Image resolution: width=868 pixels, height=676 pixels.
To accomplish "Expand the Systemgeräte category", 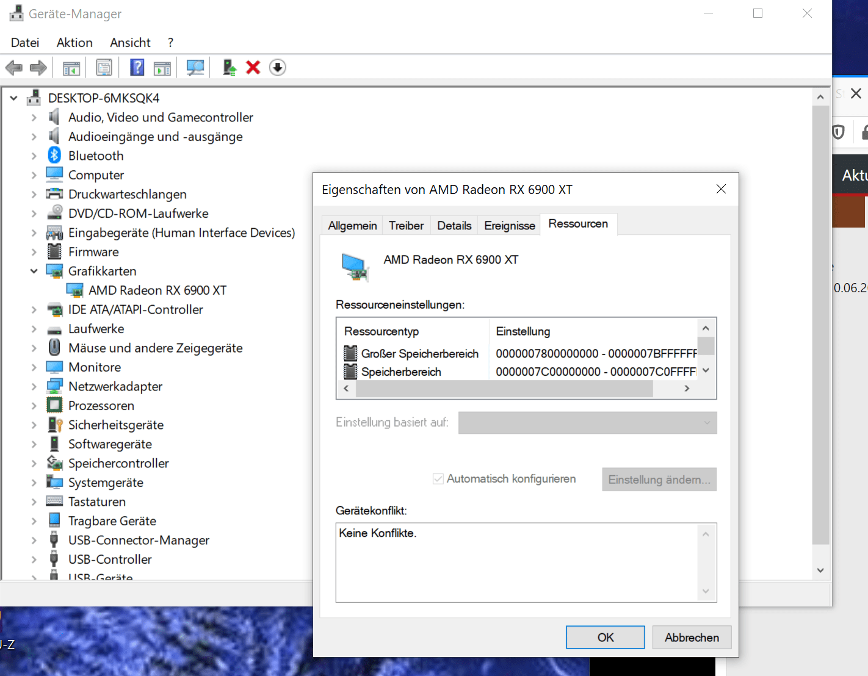I will (34, 482).
